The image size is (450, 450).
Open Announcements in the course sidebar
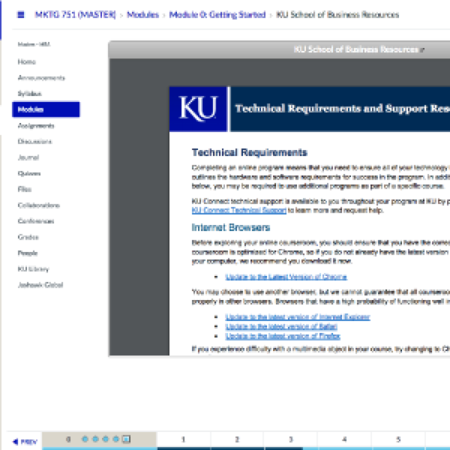click(42, 78)
